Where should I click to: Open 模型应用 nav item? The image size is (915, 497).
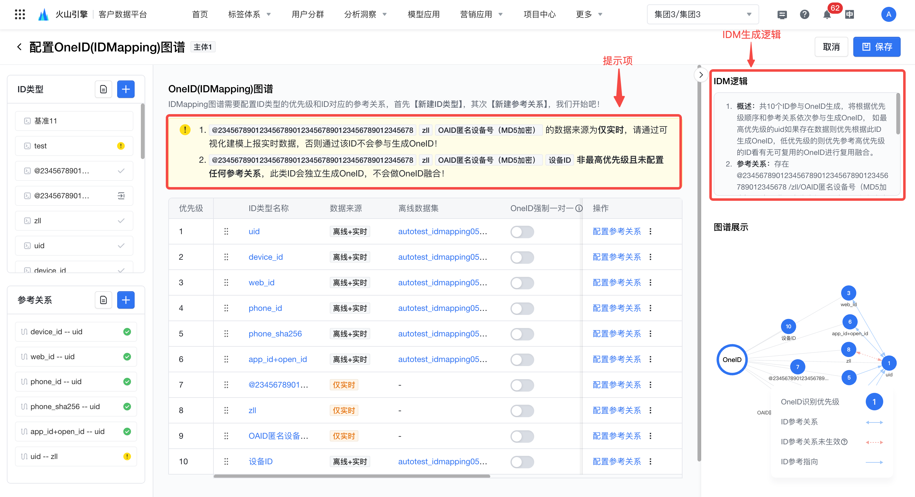(424, 14)
